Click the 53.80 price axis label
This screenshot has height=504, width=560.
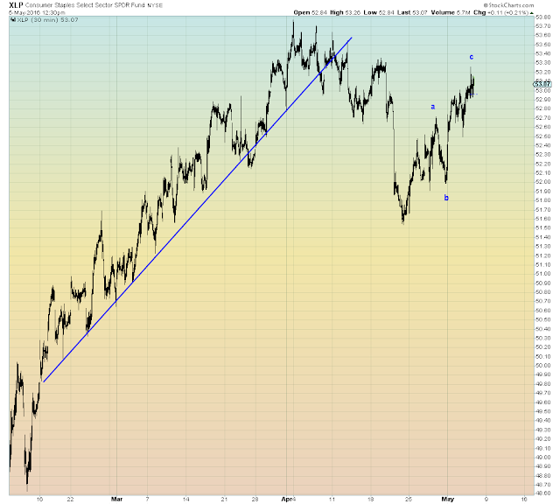[x=543, y=17]
